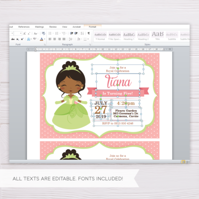Click the horizontal ruler
The image size is (199, 199).
pos(99,49)
